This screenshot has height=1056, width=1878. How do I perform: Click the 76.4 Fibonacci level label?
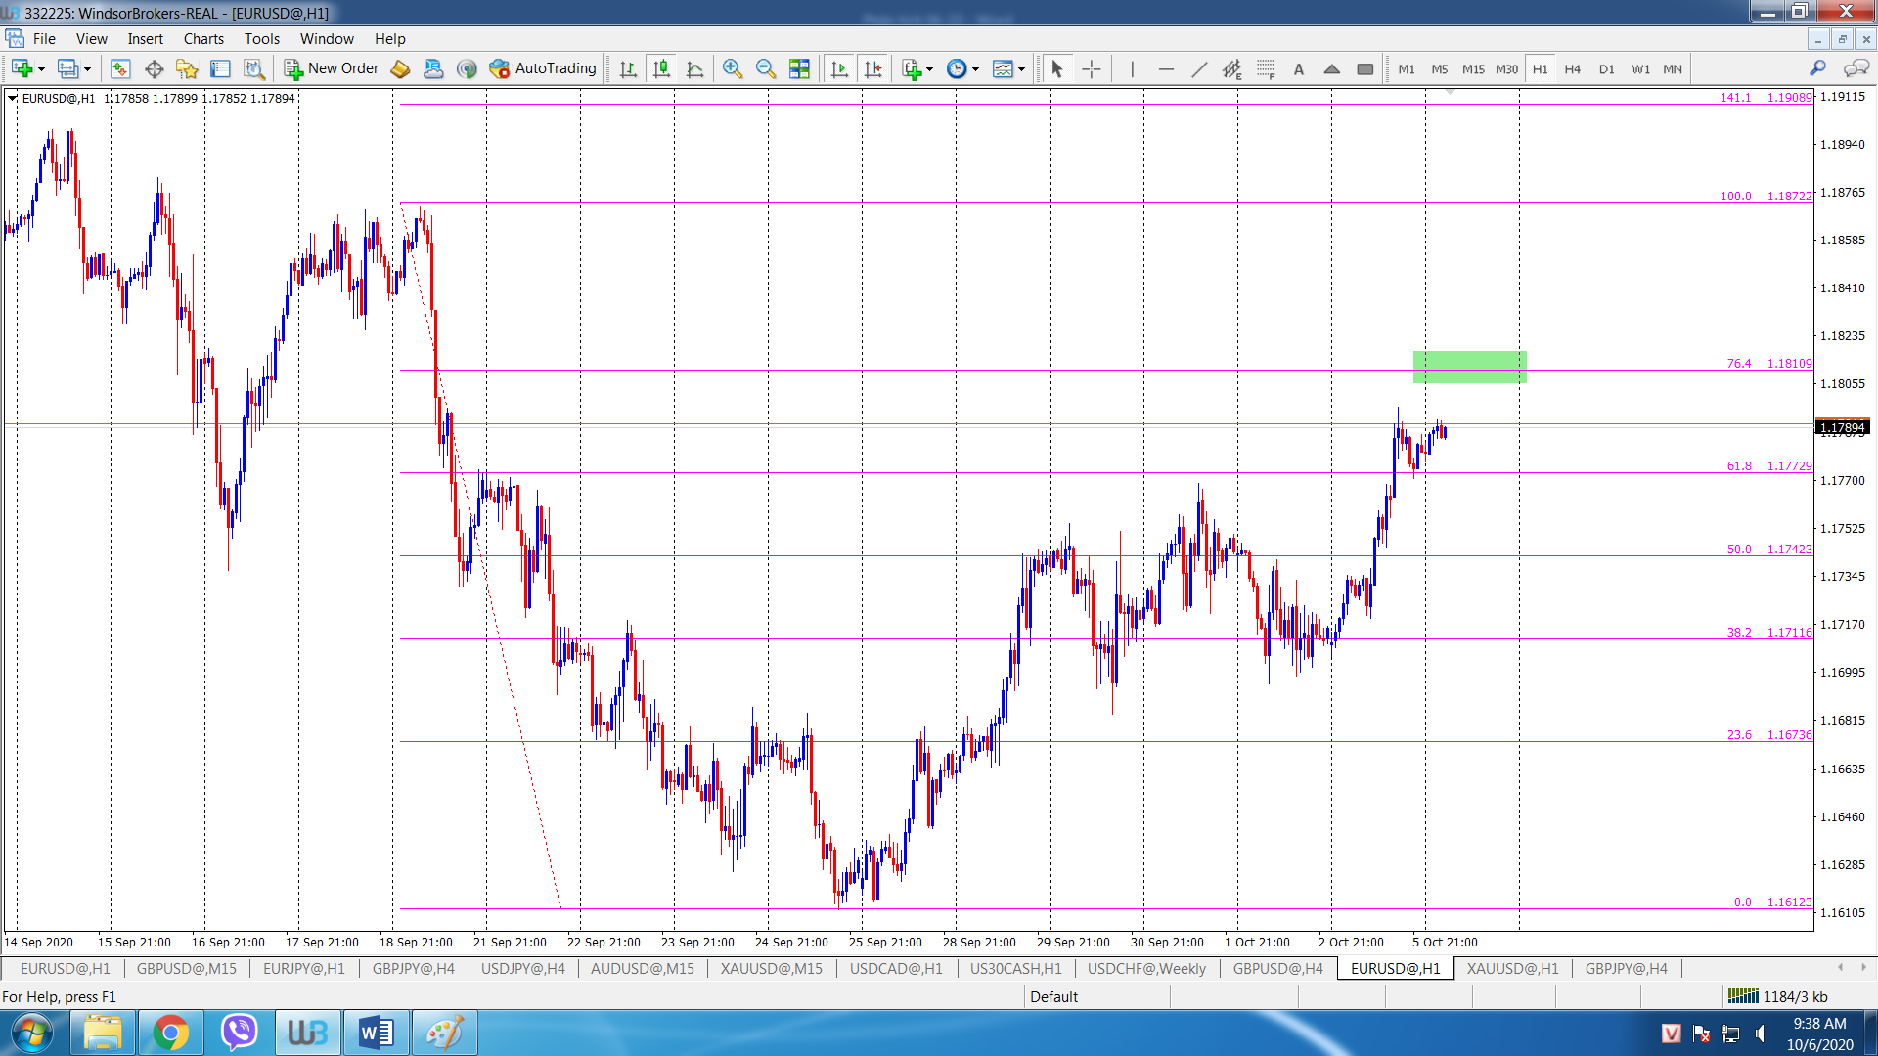click(x=1738, y=364)
